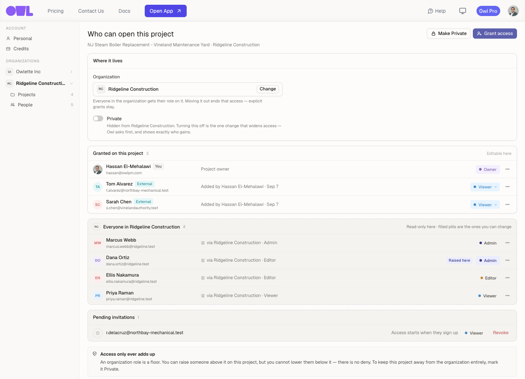525x379 pixels.
Task: Click the PR avatar for Priya Raman
Action: coord(98,296)
